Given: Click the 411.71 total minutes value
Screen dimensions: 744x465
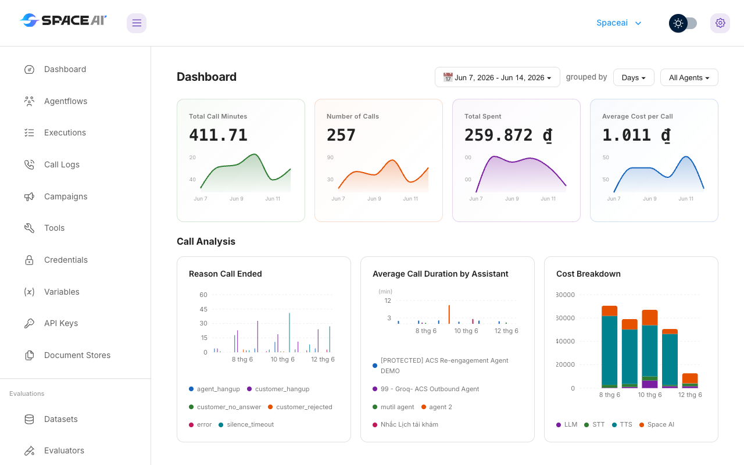Looking at the screenshot, I should [218, 135].
